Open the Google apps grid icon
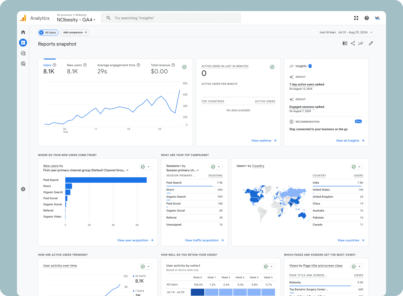 tap(356, 18)
